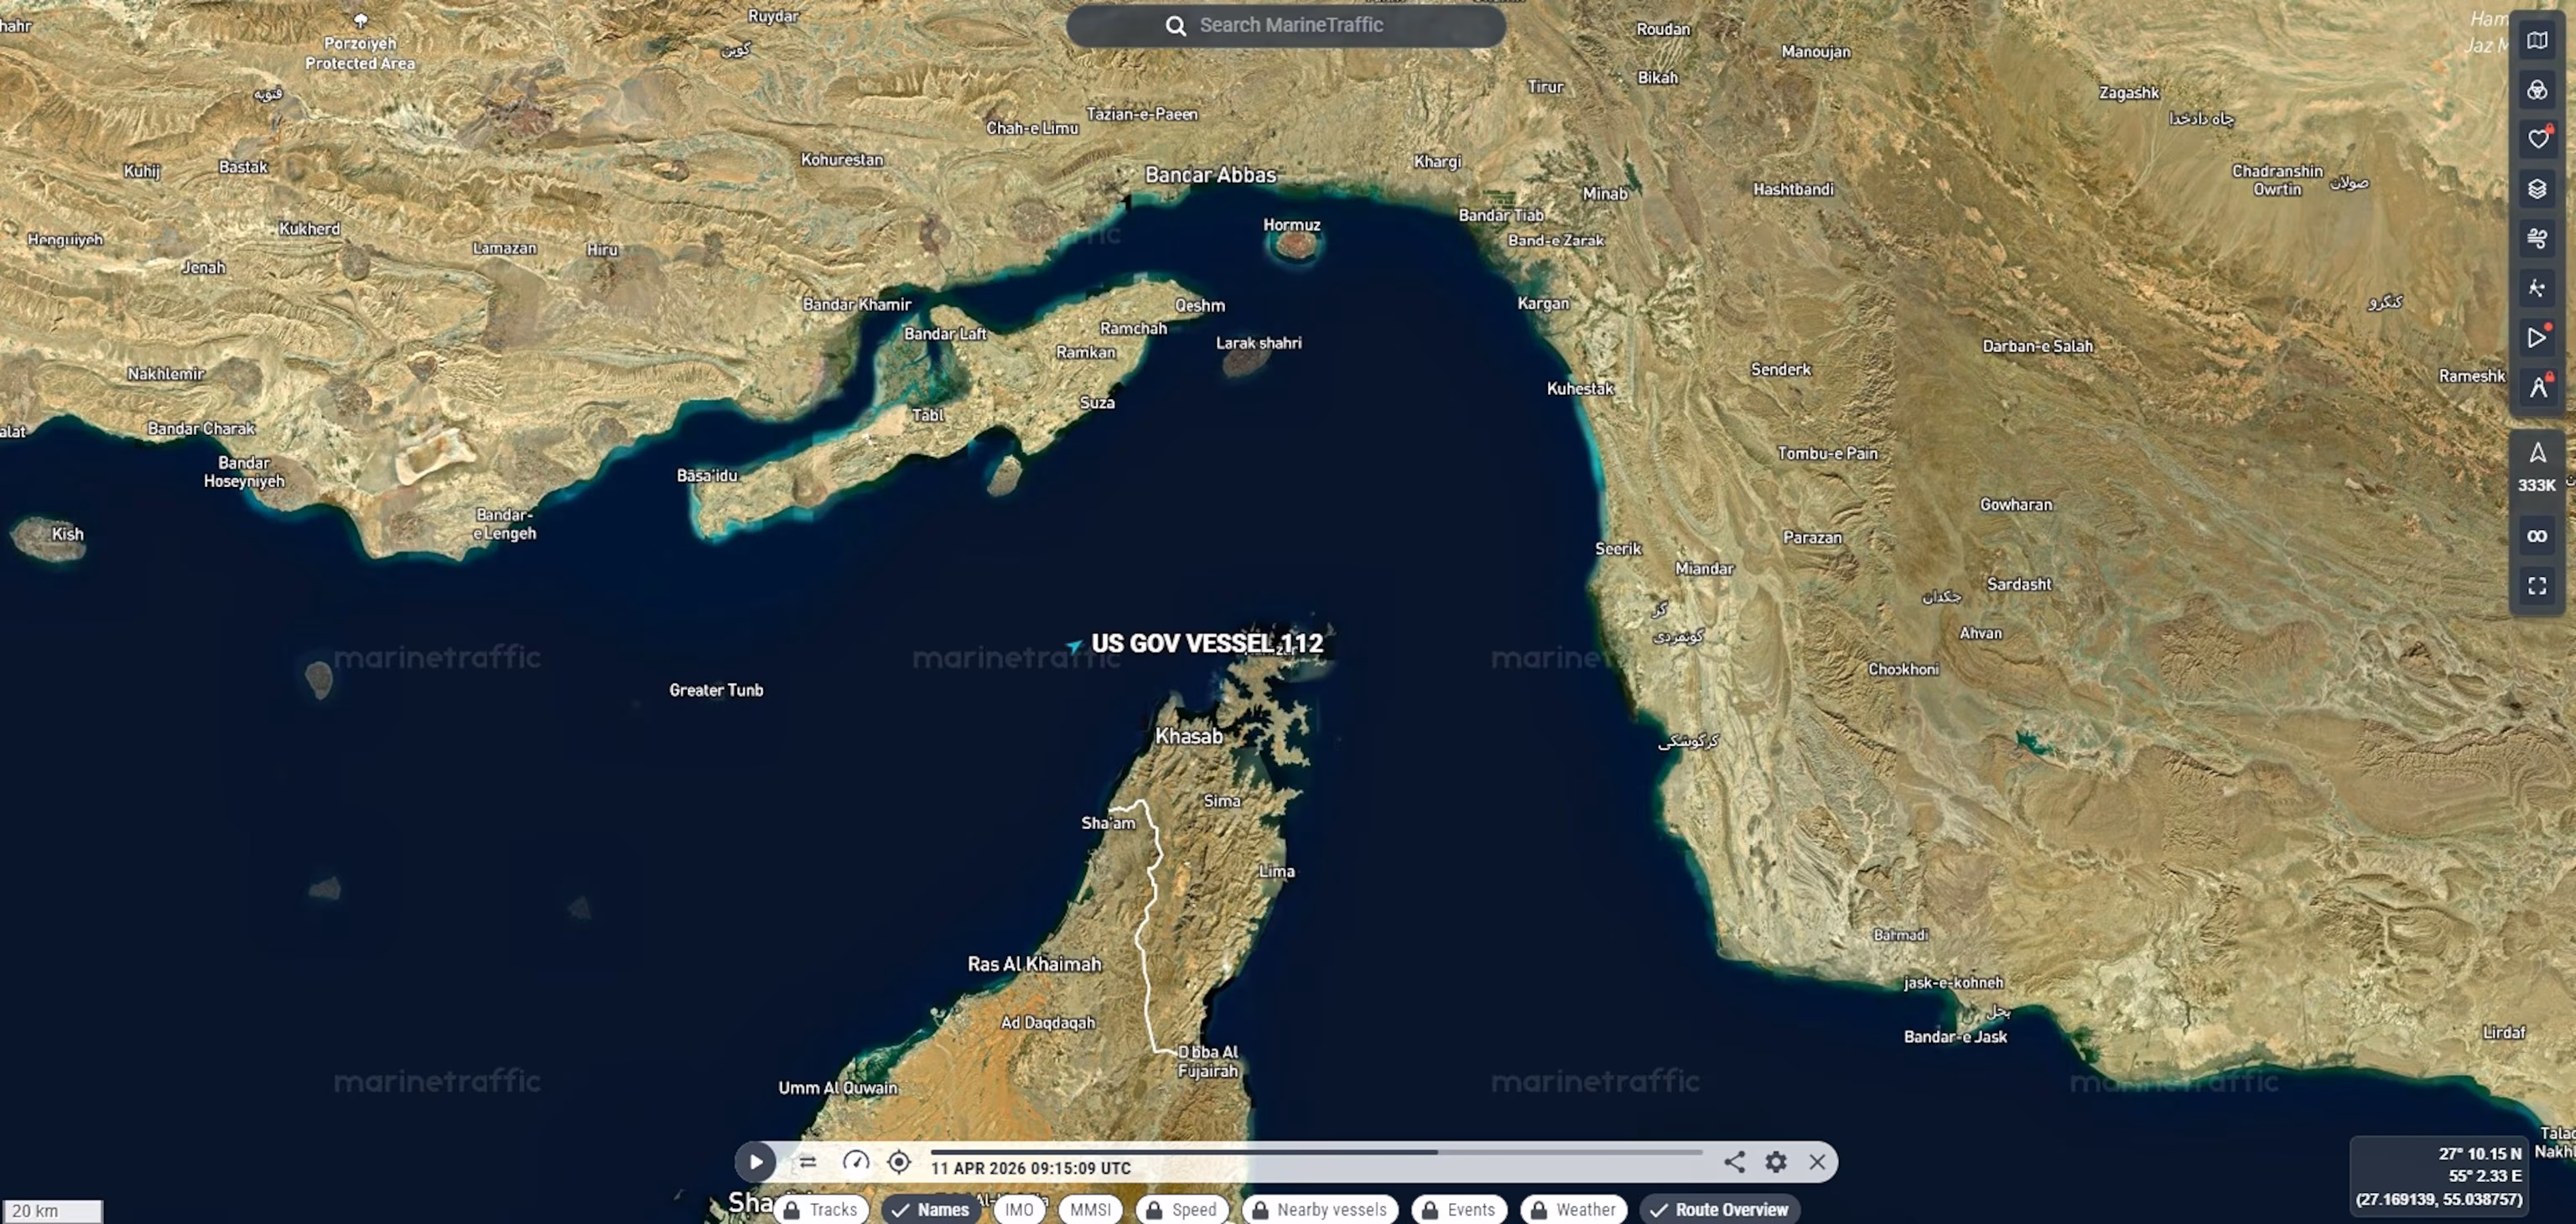The width and height of the screenshot is (2576, 1224).
Task: Play the vessel track replay
Action: click(x=756, y=1162)
